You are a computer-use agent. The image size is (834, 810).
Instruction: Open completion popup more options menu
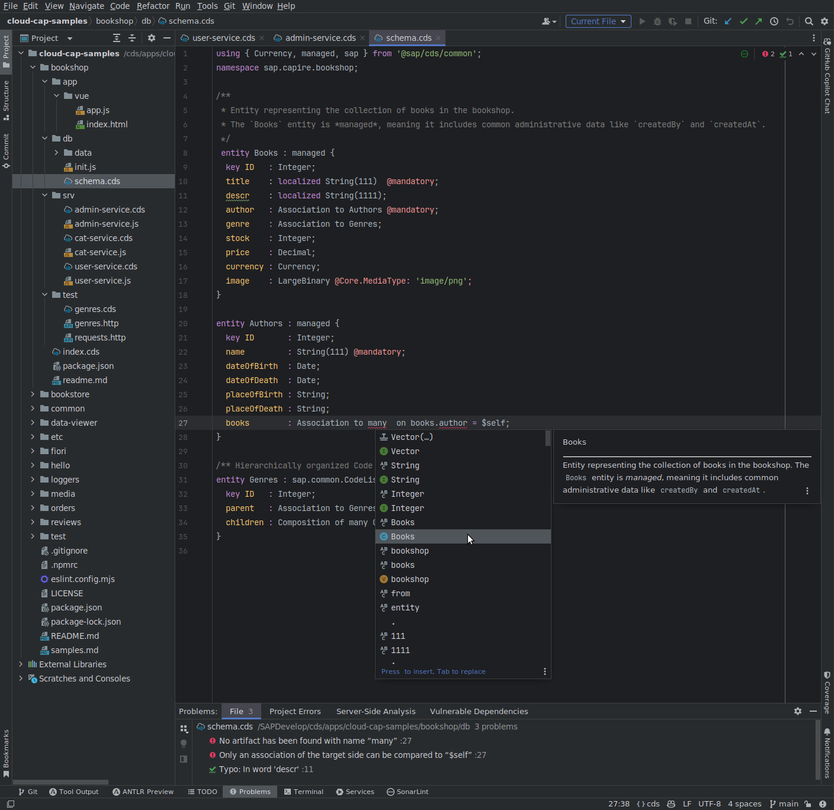coord(545,671)
